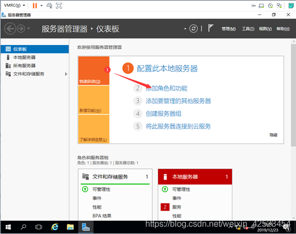This screenshot has height=234, width=296.
Task: Click the 添加角色和功能 link
Action: (166, 88)
